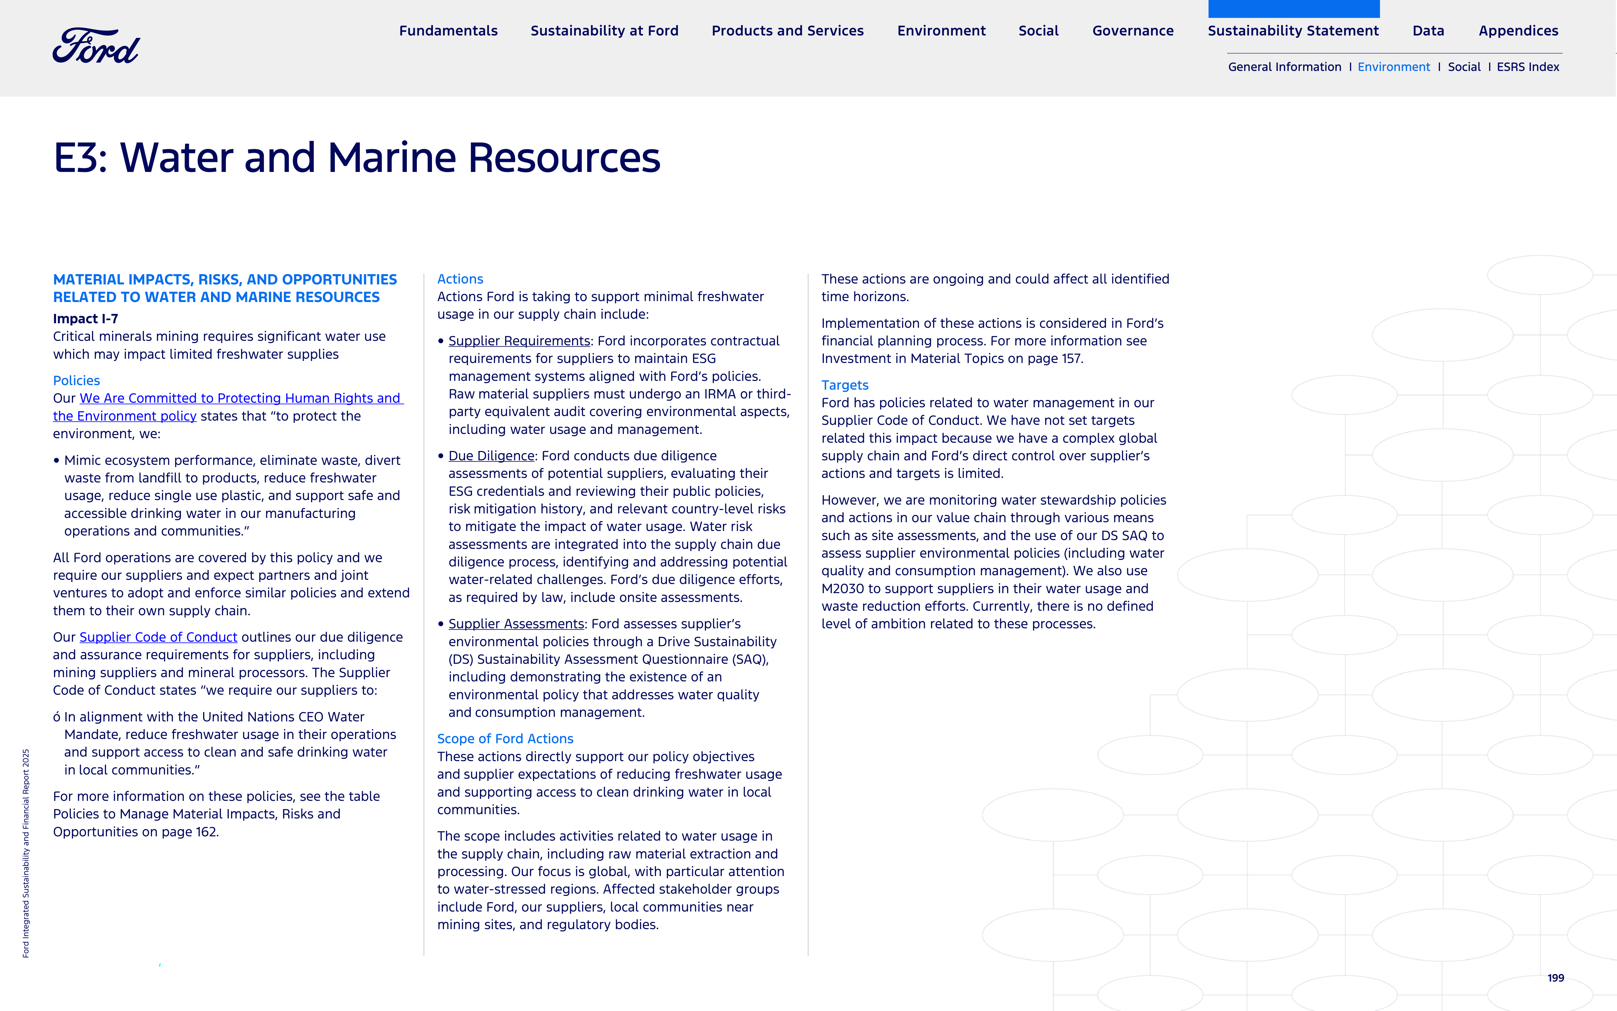The width and height of the screenshot is (1617, 1011).
Task: Click 'All Ford operations are covered' paragraph
Action: click(x=231, y=584)
